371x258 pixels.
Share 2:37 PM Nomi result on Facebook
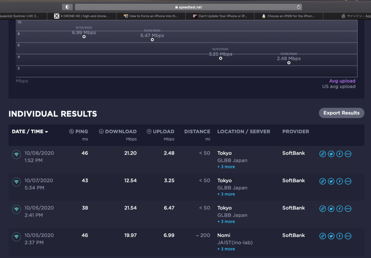(339, 236)
